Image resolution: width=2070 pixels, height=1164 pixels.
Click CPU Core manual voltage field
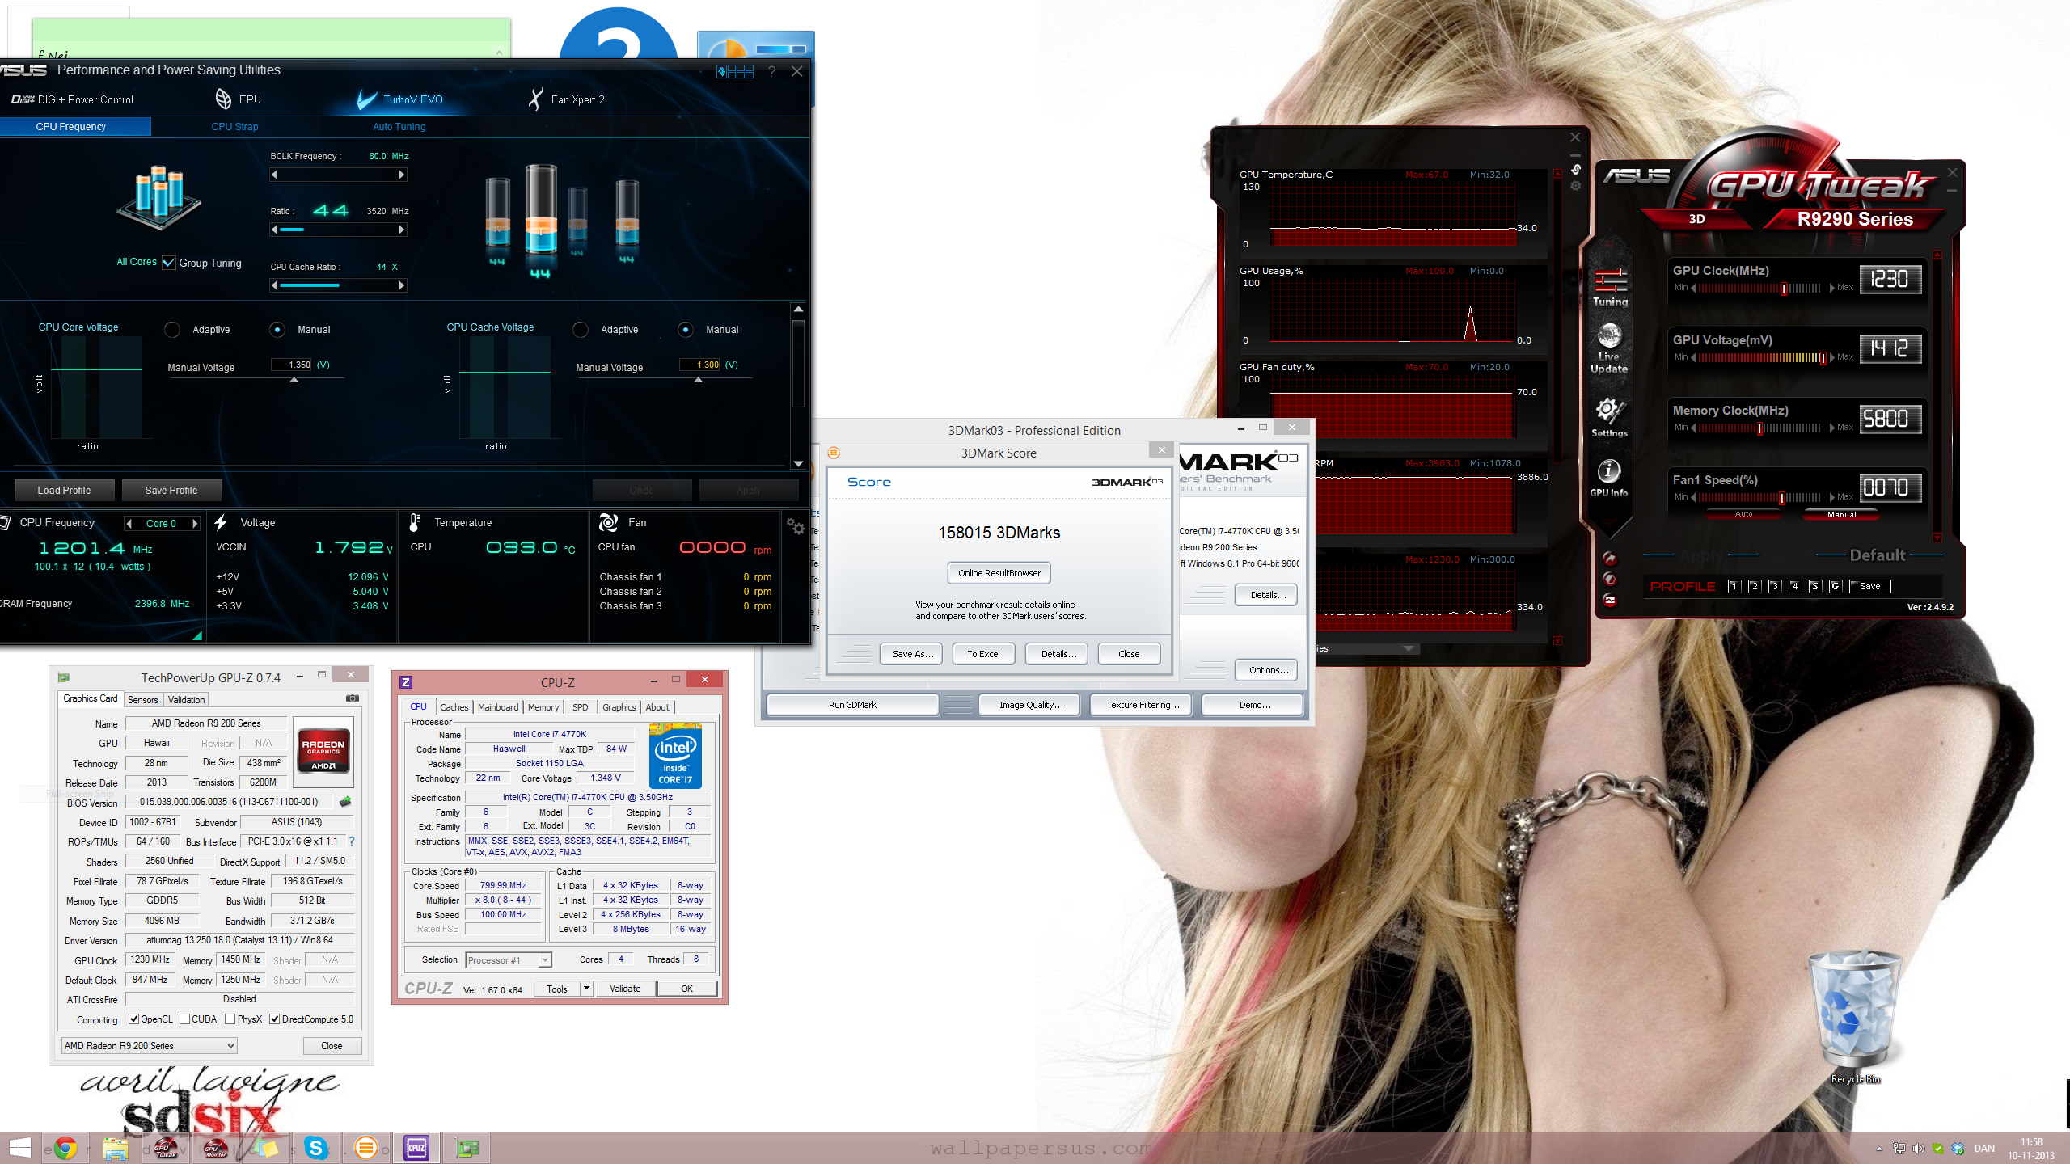(290, 365)
